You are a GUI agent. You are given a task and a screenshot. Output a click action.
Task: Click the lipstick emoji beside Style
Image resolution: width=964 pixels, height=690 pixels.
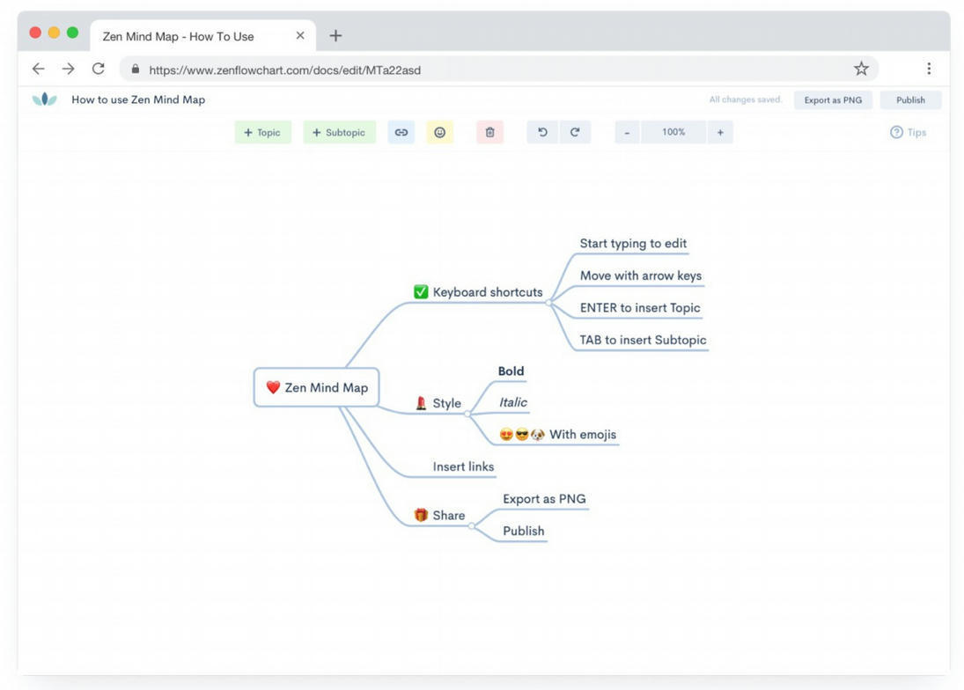(421, 403)
